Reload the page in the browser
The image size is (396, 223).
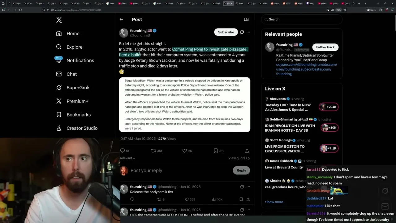(x=20, y=10)
